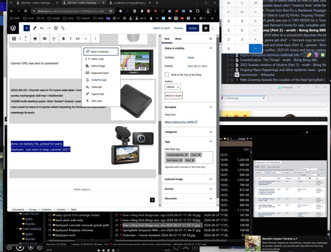Click the Move to trash button
Image resolution: width=331 pixels, height=252 pixels.
[x=174, y=96]
